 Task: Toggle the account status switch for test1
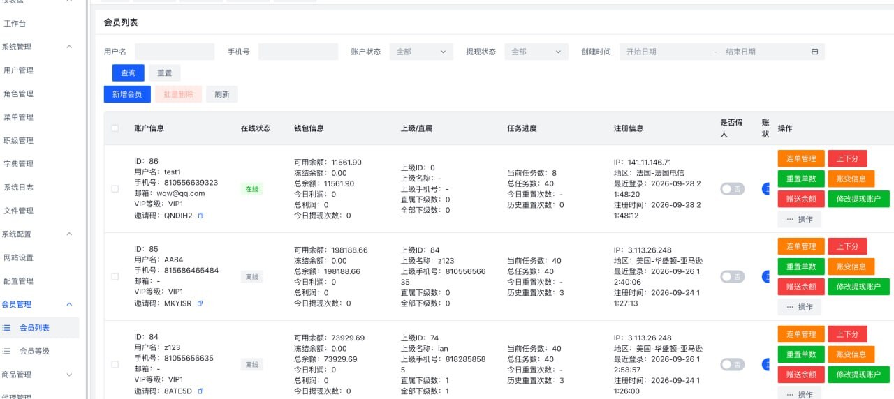point(766,189)
